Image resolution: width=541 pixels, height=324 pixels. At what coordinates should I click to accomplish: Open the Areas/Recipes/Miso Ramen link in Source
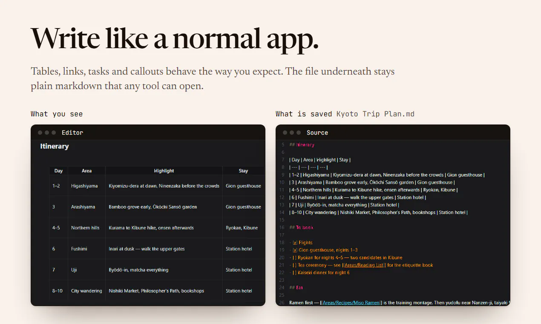(351, 303)
